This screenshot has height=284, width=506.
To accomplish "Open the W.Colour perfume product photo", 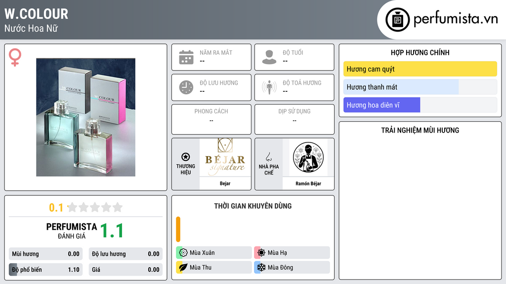I will (x=85, y=117).
